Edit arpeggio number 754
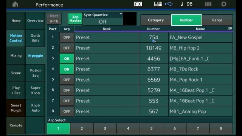The width and height of the screenshot is (242, 136). 154,37
